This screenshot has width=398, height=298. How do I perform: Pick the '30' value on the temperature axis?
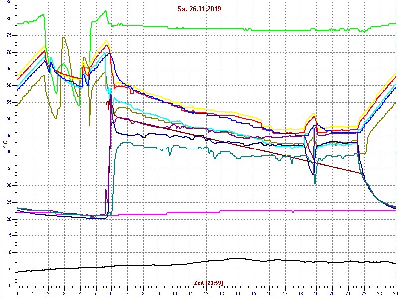tap(9, 186)
